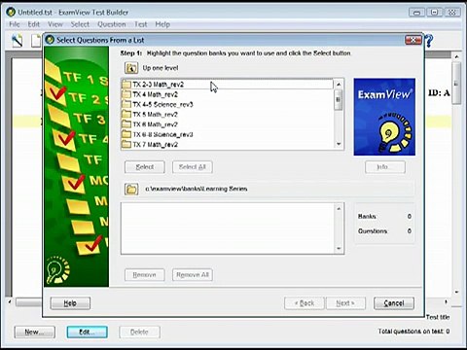This screenshot has width=467, height=350.
Task: Click the New... button in main window
Action: (x=35, y=332)
